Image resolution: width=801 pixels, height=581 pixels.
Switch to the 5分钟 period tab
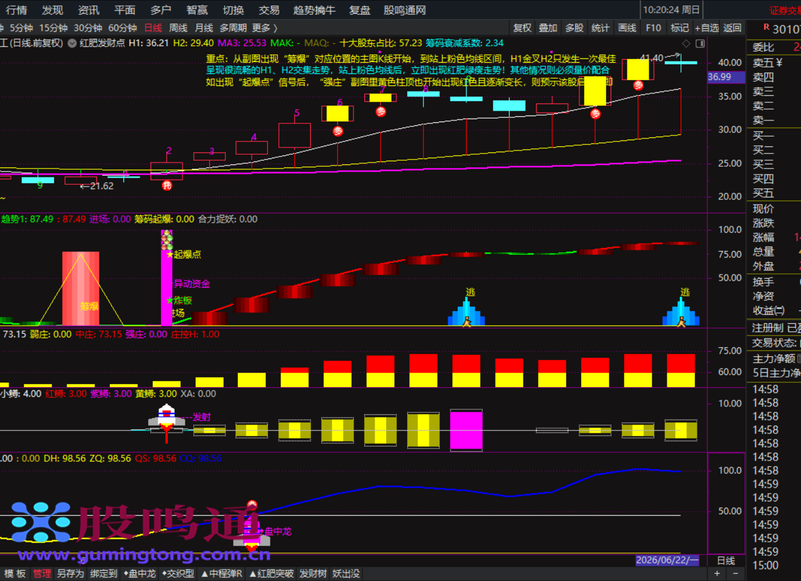(21, 28)
